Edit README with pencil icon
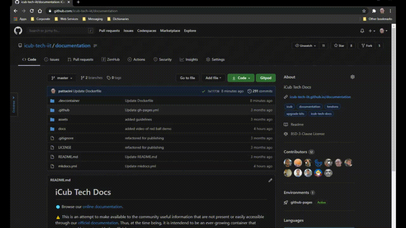Image resolution: width=406 pixels, height=228 pixels. 270,180
